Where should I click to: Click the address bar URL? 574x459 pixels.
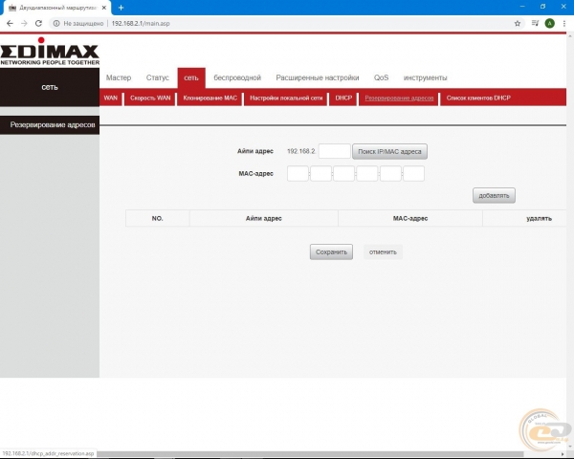[141, 23]
